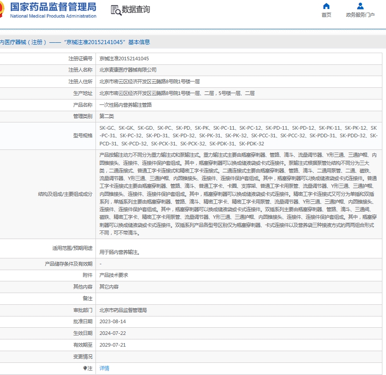Click the National Medical Products Administration subtitle
Image resolution: width=386 pixels, height=375 pixels.
tap(53, 16)
